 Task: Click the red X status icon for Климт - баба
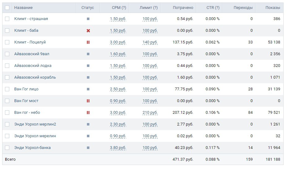[x=88, y=31]
